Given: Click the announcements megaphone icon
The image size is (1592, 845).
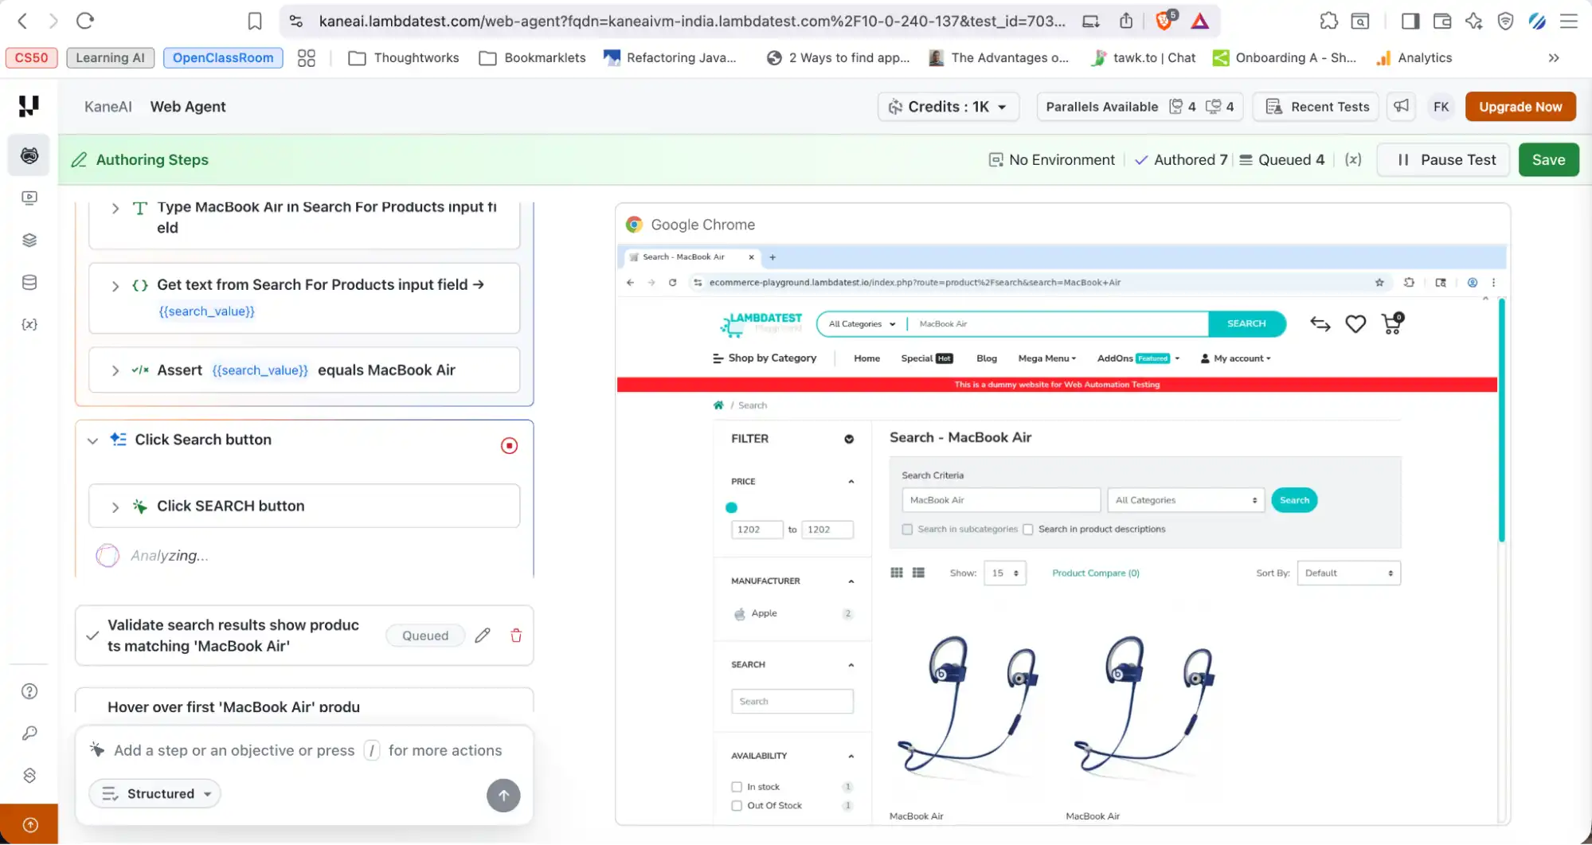Looking at the screenshot, I should [1401, 106].
